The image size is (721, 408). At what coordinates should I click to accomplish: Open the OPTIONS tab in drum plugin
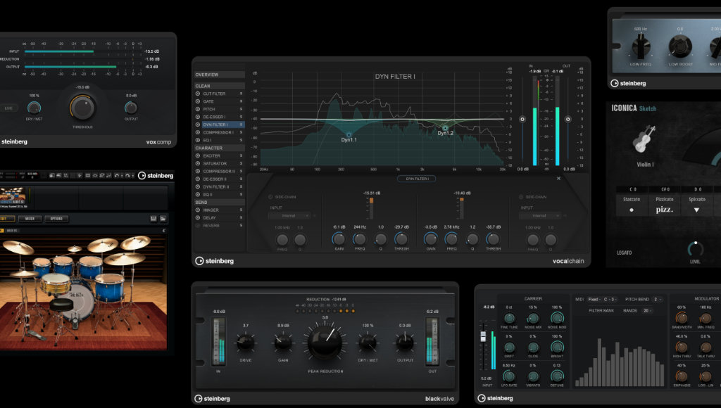pos(56,219)
